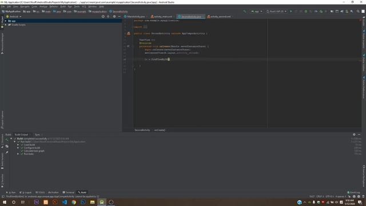
Task: Open Cortana search circle on taskbar
Action: (x=14, y=202)
